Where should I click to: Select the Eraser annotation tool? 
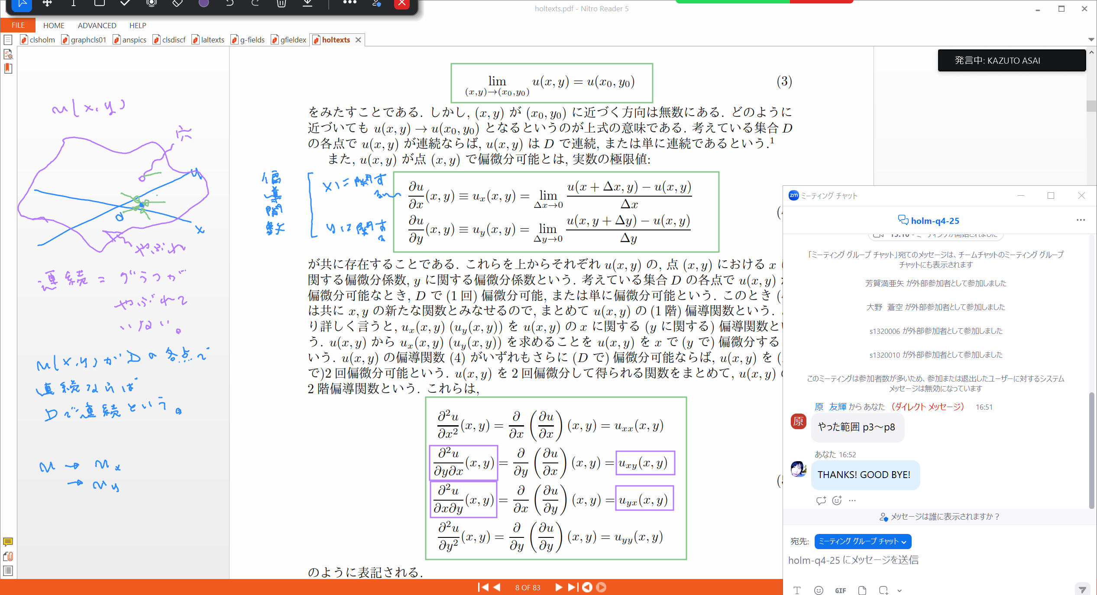click(x=177, y=4)
